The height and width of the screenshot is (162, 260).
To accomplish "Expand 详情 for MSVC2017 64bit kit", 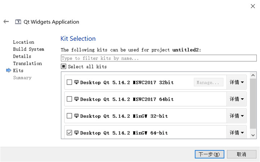I will tap(237, 99).
